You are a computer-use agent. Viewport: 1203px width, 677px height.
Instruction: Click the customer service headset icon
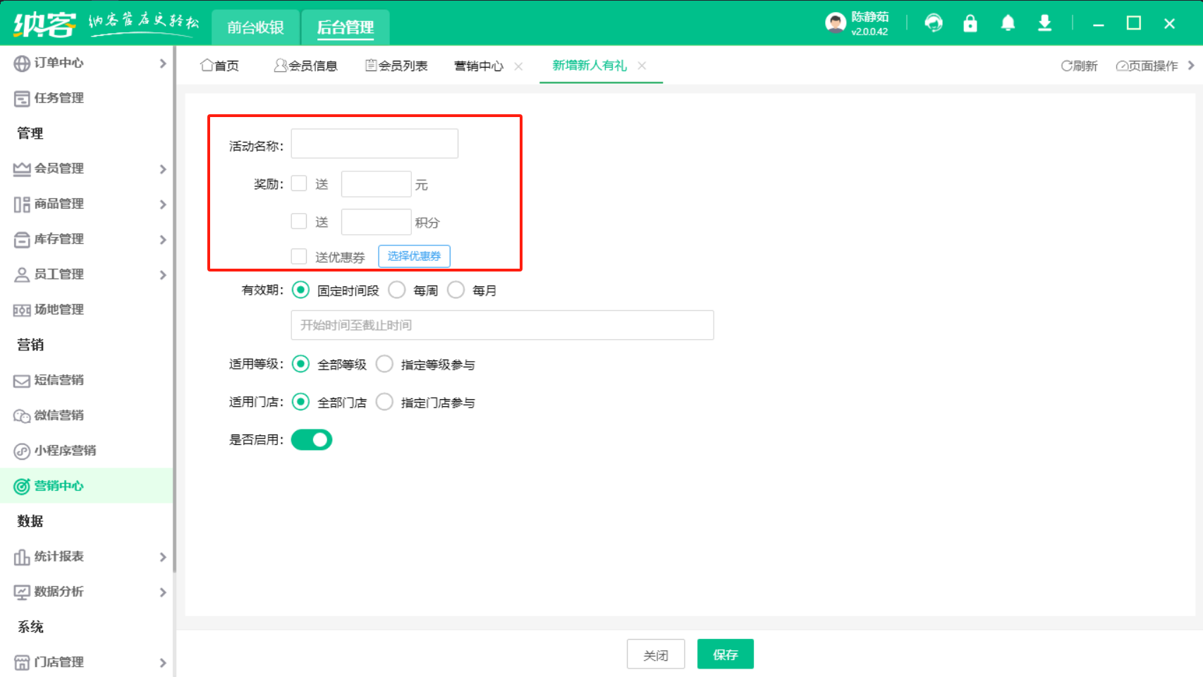934,23
